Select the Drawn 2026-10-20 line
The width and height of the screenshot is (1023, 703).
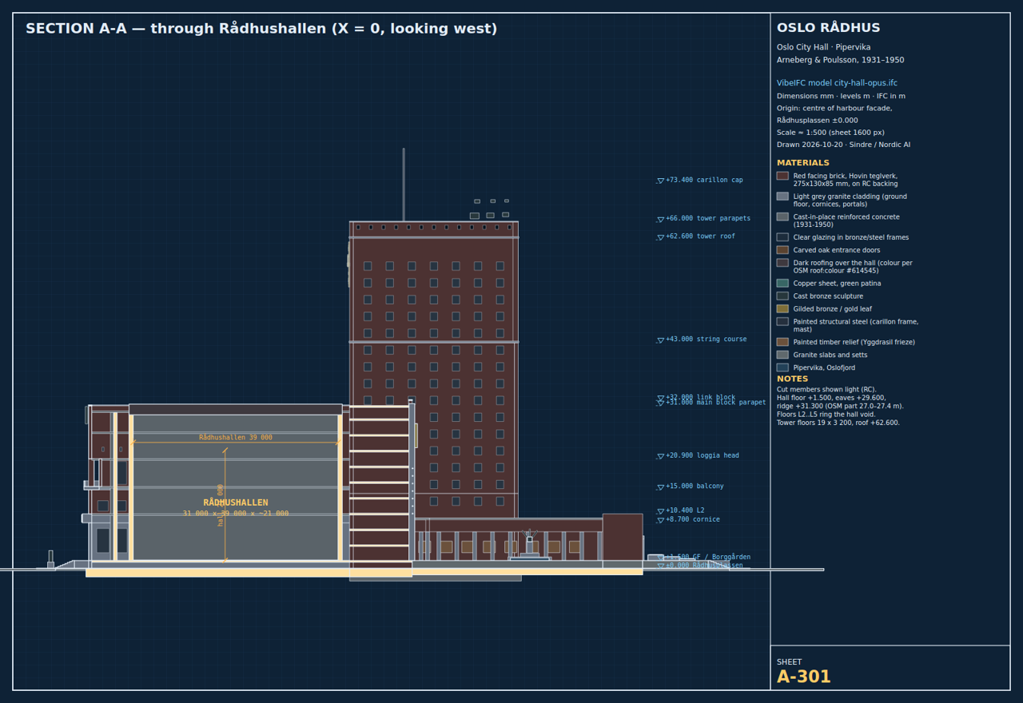pos(843,145)
